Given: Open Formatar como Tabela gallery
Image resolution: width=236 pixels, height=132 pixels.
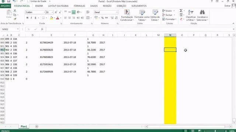Looking at the screenshot, I should (142, 15).
